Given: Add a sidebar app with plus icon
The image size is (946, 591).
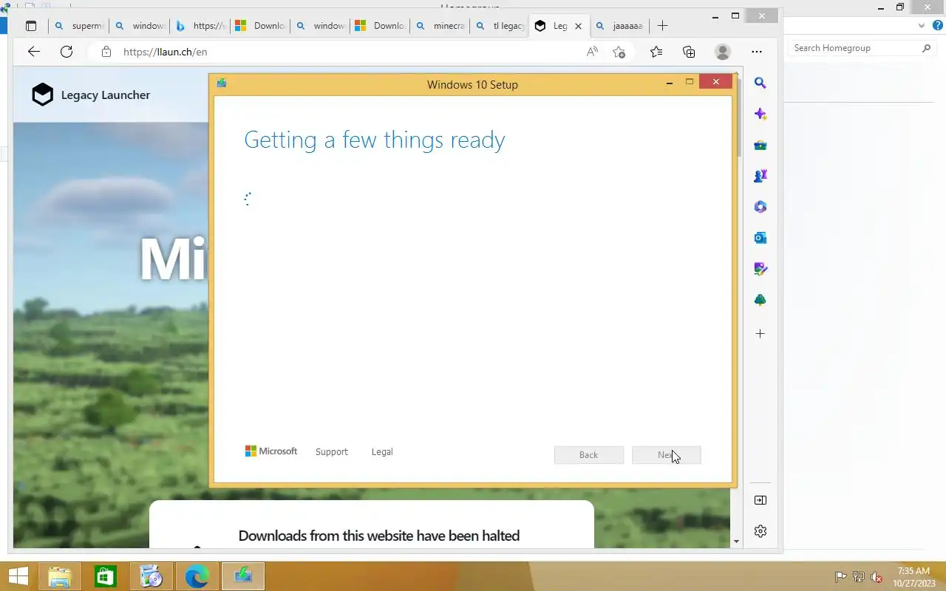Looking at the screenshot, I should click(x=760, y=334).
